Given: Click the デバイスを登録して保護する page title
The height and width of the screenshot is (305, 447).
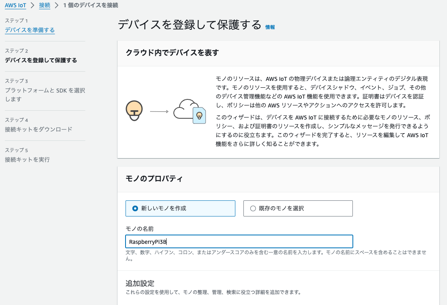Looking at the screenshot, I should [190, 25].
